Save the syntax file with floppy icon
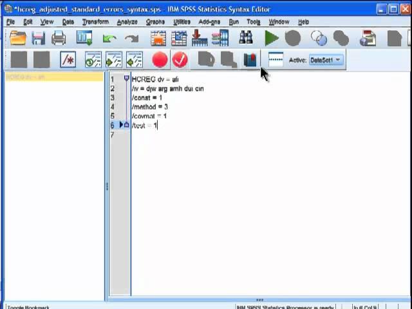This screenshot has height=309, width=412. point(38,39)
